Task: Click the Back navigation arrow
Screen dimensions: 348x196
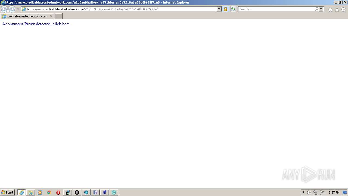Action: point(4,9)
